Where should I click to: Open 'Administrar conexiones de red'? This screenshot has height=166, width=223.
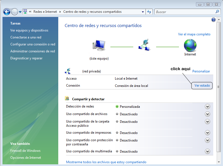33,51
